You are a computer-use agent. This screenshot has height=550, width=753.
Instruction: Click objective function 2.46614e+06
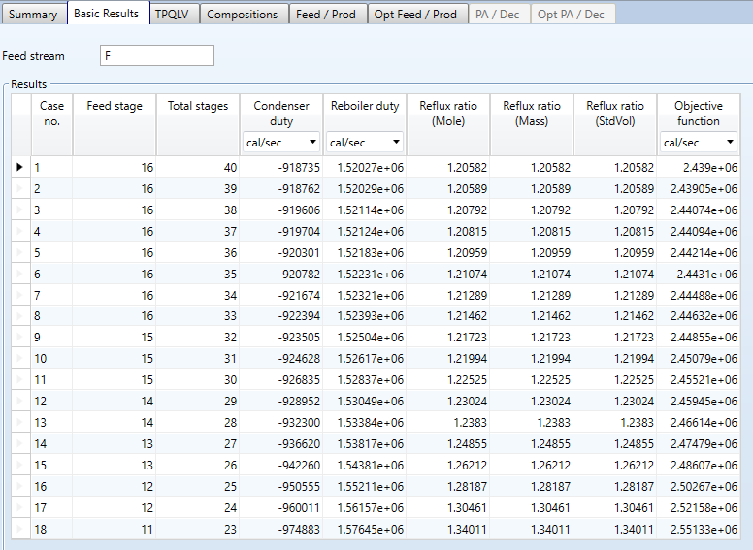(x=699, y=422)
